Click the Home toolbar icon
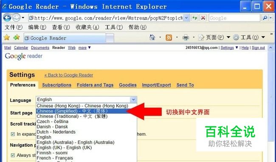The height and width of the screenshot is (162, 276). coord(152,37)
